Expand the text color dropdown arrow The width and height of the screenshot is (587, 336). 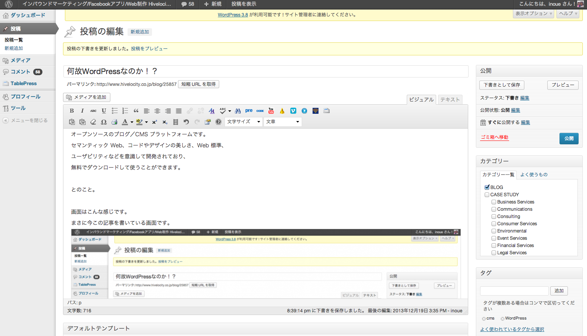click(132, 121)
